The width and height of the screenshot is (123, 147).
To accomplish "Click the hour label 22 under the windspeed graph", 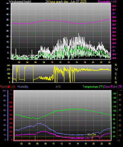I will click(x=101, y=62).
